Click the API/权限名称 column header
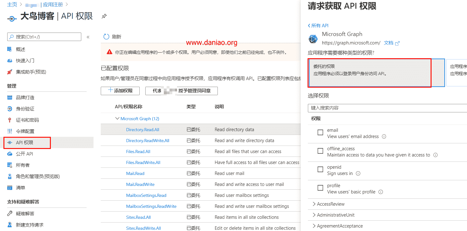 tap(128, 107)
